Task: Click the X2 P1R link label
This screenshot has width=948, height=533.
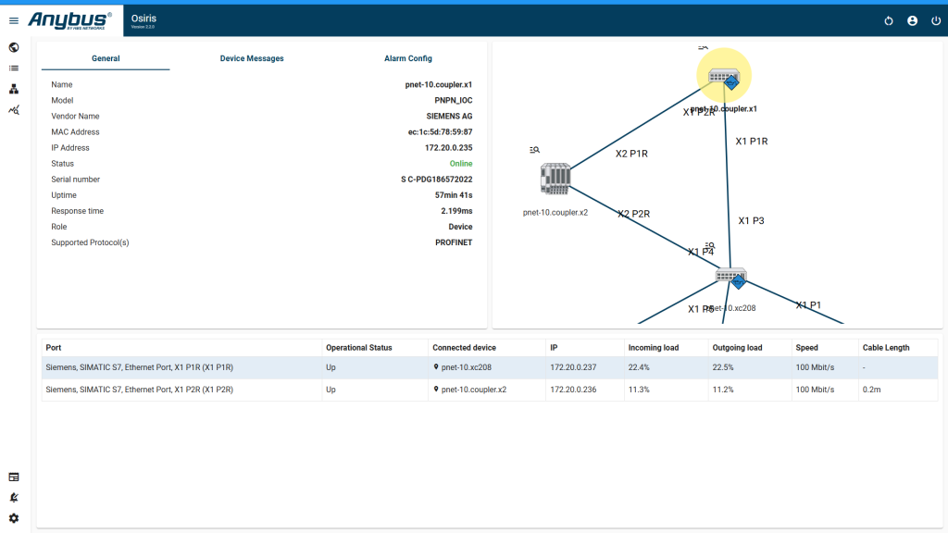Action: (631, 154)
